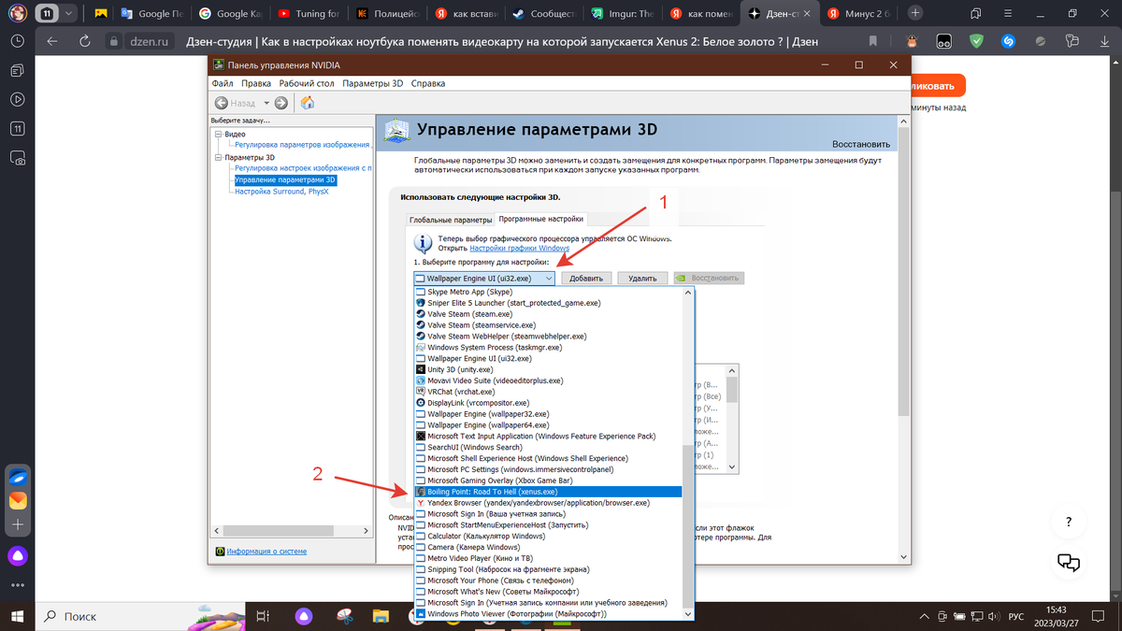
Task: Select Управление параметрами 3D tree item
Action: (285, 179)
